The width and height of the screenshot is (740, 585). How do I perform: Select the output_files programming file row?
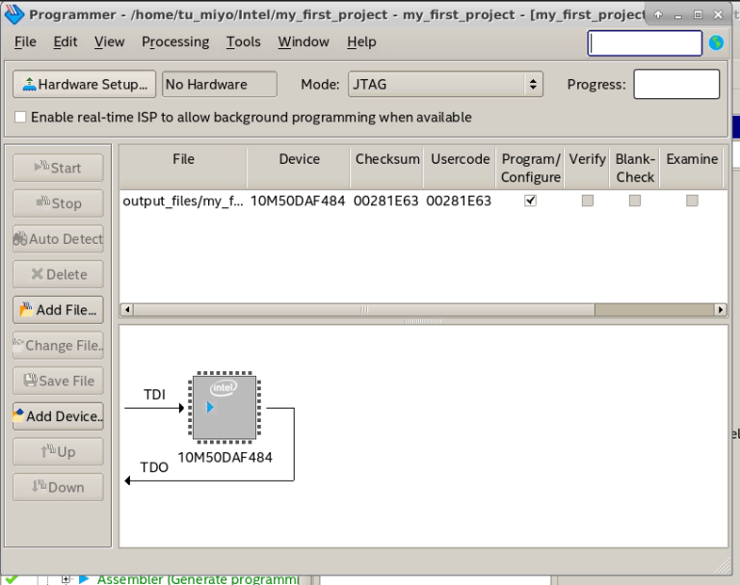pos(183,201)
